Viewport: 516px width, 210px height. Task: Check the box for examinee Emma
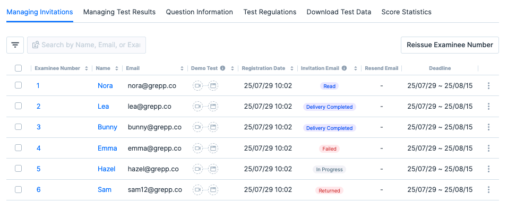(x=18, y=148)
